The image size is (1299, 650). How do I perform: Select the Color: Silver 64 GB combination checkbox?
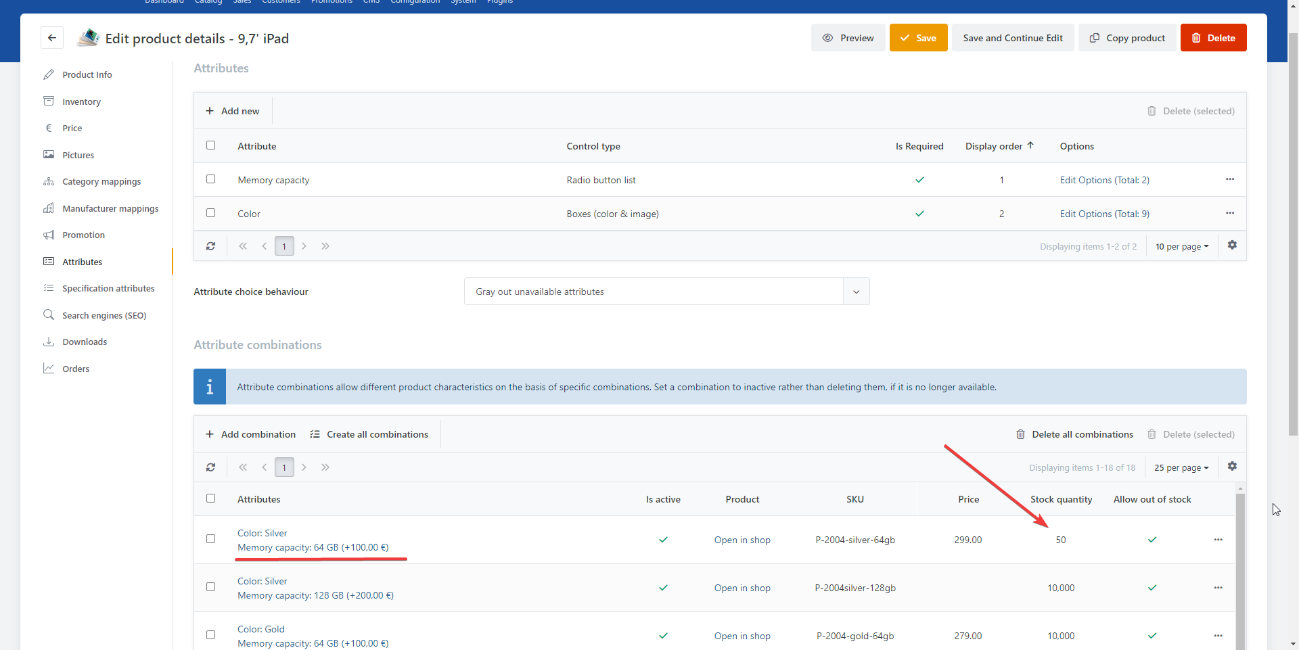click(x=210, y=539)
